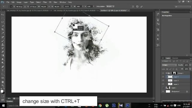192x108 pixels.
Task: Select the Crop tool
Action: coord(3,29)
